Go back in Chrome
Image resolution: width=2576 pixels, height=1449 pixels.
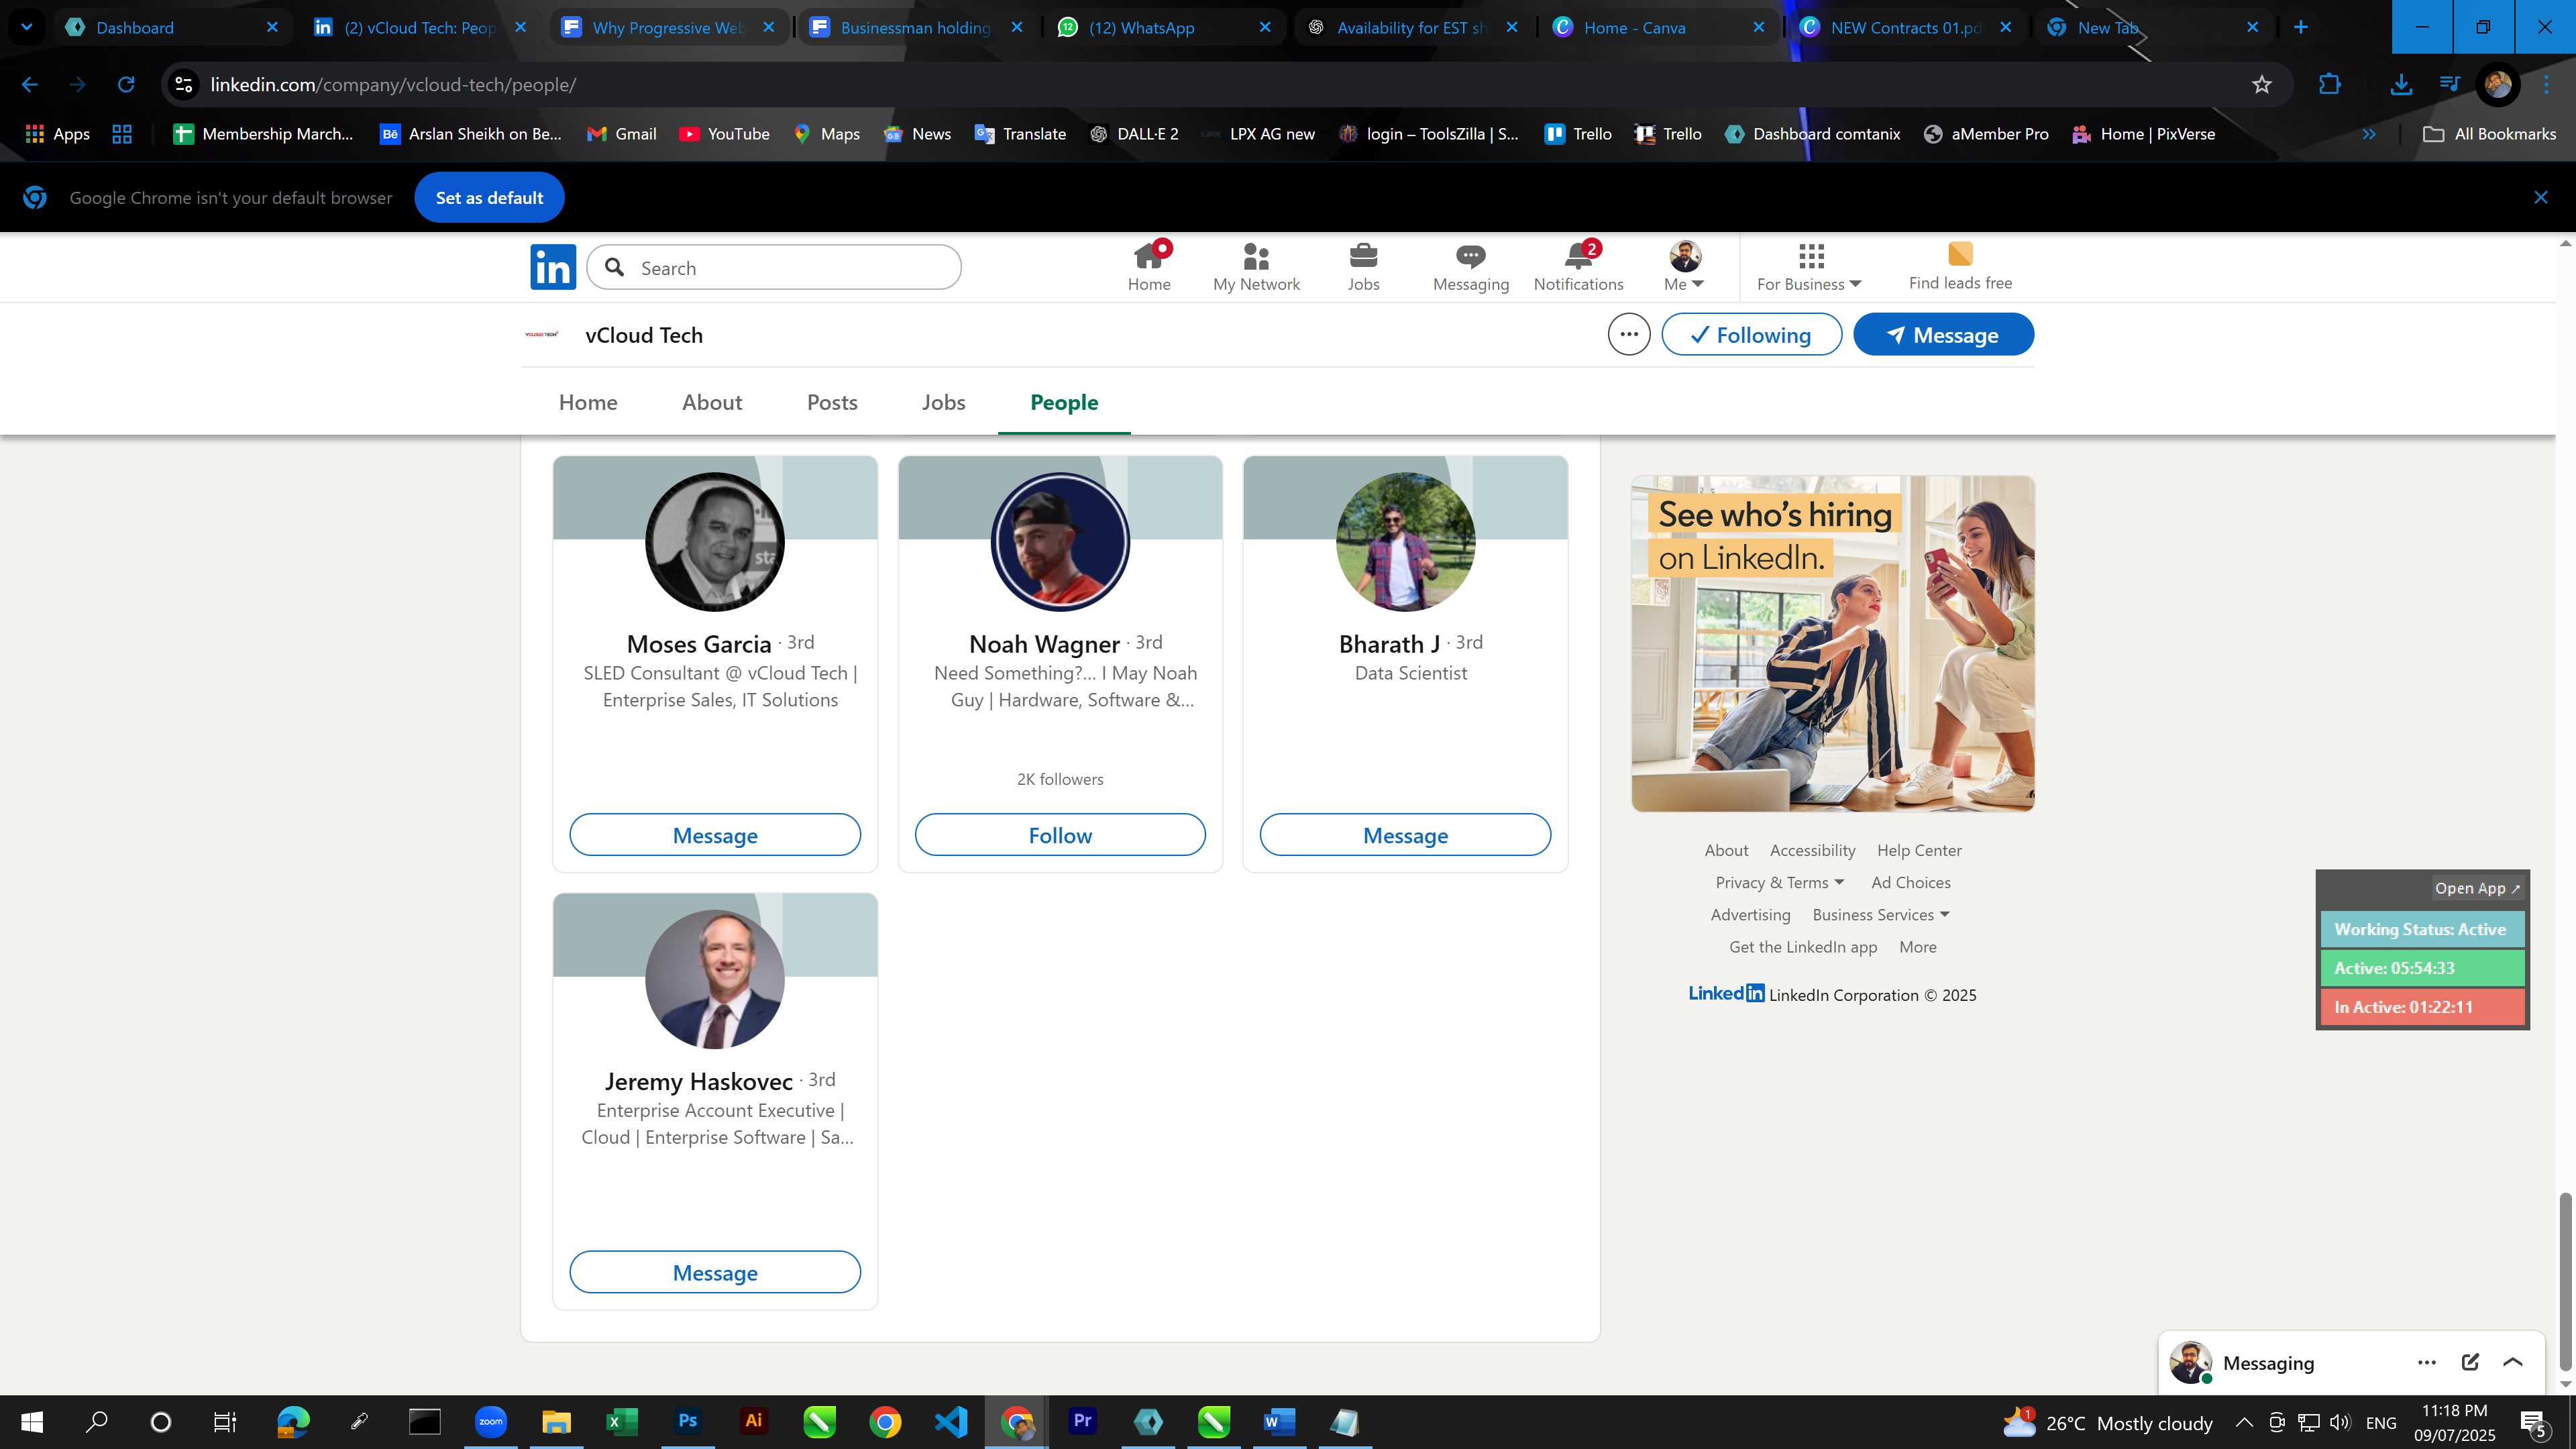[x=29, y=84]
